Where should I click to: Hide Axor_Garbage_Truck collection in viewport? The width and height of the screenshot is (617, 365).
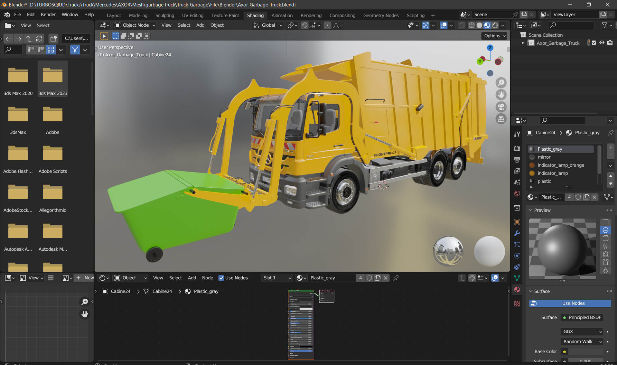pyautogui.click(x=602, y=43)
